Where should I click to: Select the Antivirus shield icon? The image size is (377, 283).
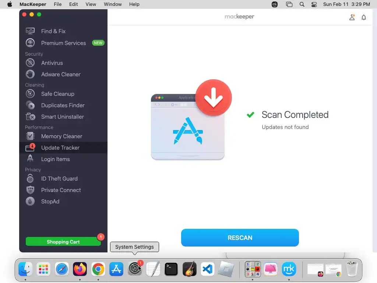(x=30, y=63)
